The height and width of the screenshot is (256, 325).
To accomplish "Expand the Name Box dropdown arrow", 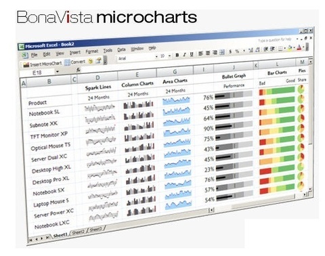I will (x=58, y=72).
